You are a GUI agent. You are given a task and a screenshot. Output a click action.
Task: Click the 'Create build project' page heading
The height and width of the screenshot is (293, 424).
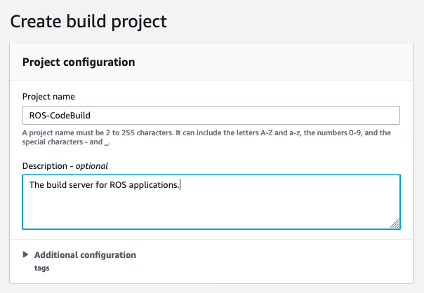click(88, 22)
